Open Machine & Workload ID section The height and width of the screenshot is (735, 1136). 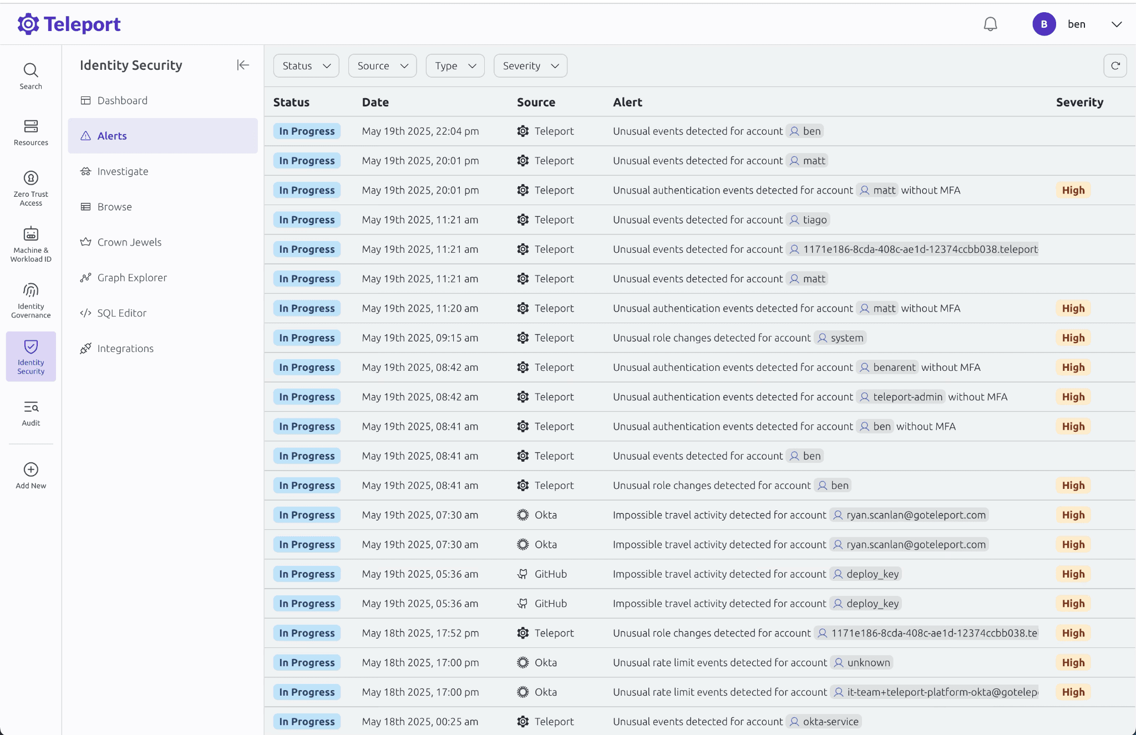[x=31, y=244]
